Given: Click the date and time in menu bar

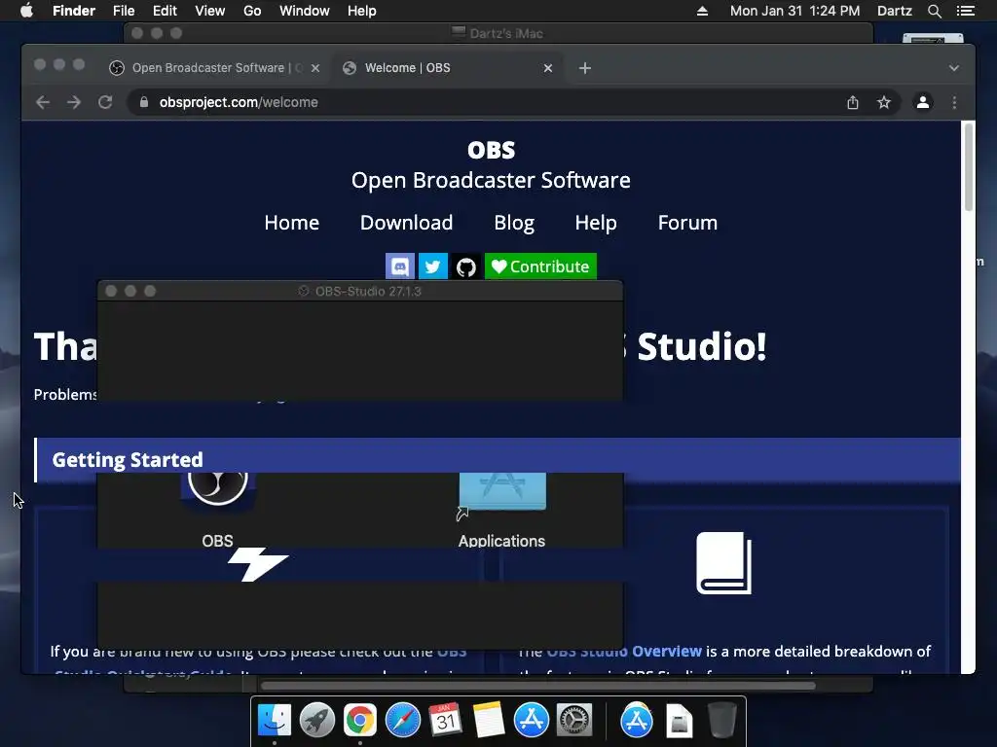Looking at the screenshot, I should click(794, 11).
